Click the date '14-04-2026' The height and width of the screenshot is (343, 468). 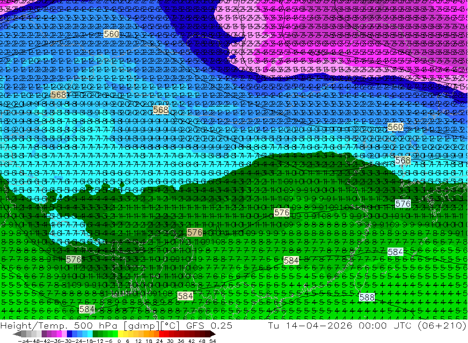pos(319,325)
